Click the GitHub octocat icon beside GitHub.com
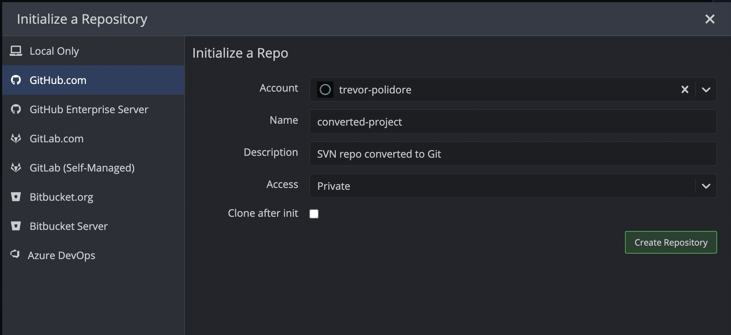This screenshot has height=335, width=731. (16, 80)
